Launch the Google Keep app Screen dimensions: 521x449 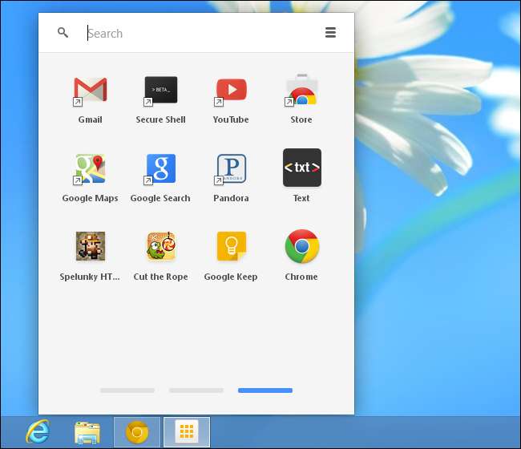231,247
